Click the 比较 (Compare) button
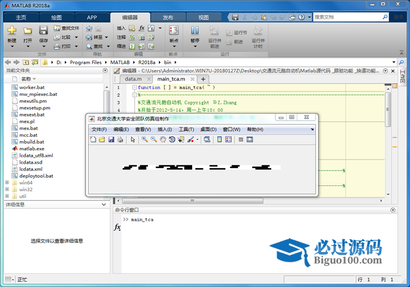 (x=63, y=37)
